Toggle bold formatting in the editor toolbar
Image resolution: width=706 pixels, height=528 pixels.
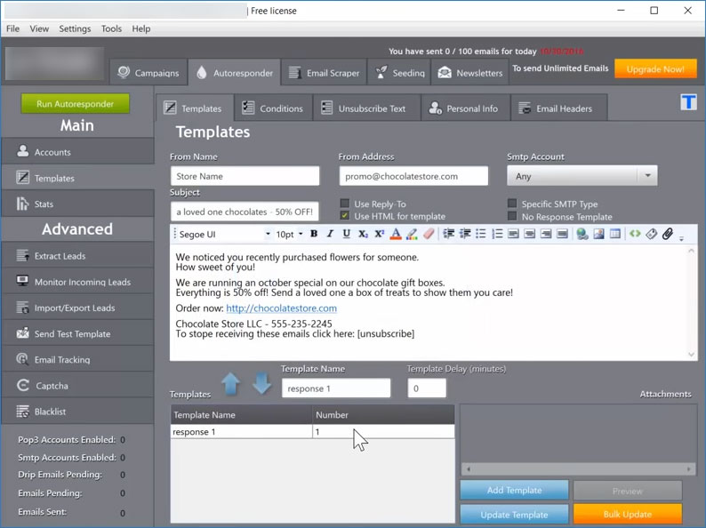(314, 235)
